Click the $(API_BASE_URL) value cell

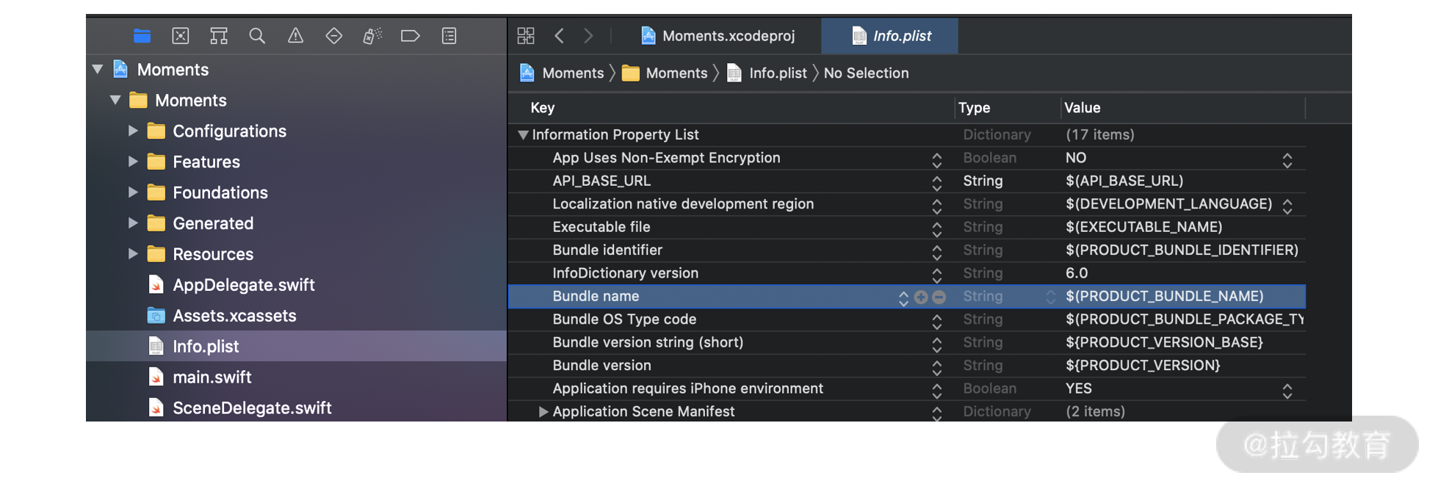point(1124,181)
